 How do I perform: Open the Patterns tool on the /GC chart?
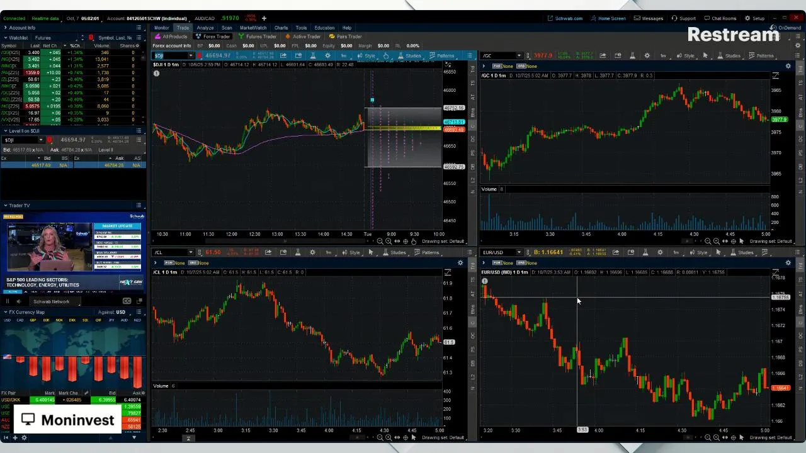point(761,56)
